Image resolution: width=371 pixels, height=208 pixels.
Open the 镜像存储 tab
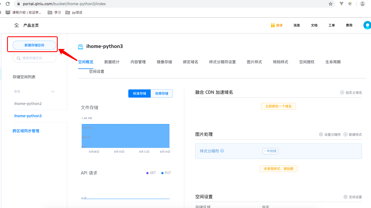tap(164, 62)
